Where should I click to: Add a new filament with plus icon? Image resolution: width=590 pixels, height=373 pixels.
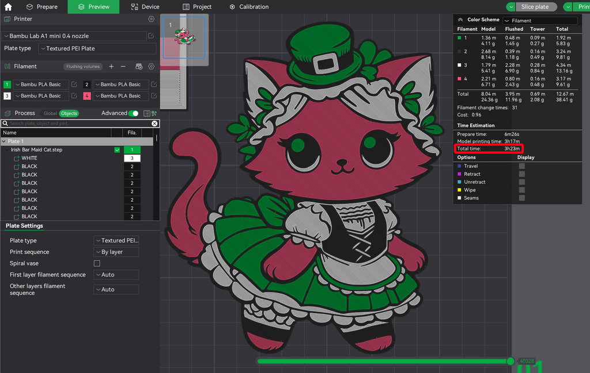tap(111, 67)
